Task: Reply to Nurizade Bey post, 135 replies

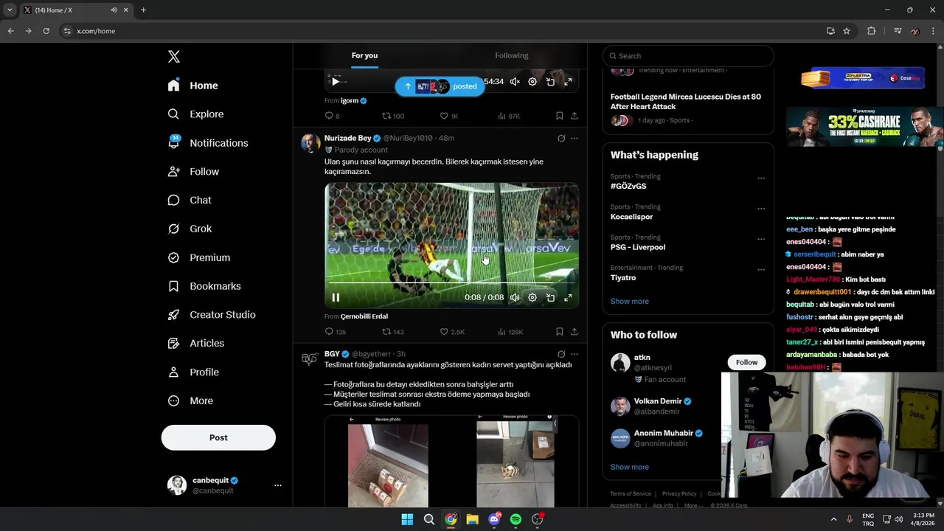Action: (330, 332)
